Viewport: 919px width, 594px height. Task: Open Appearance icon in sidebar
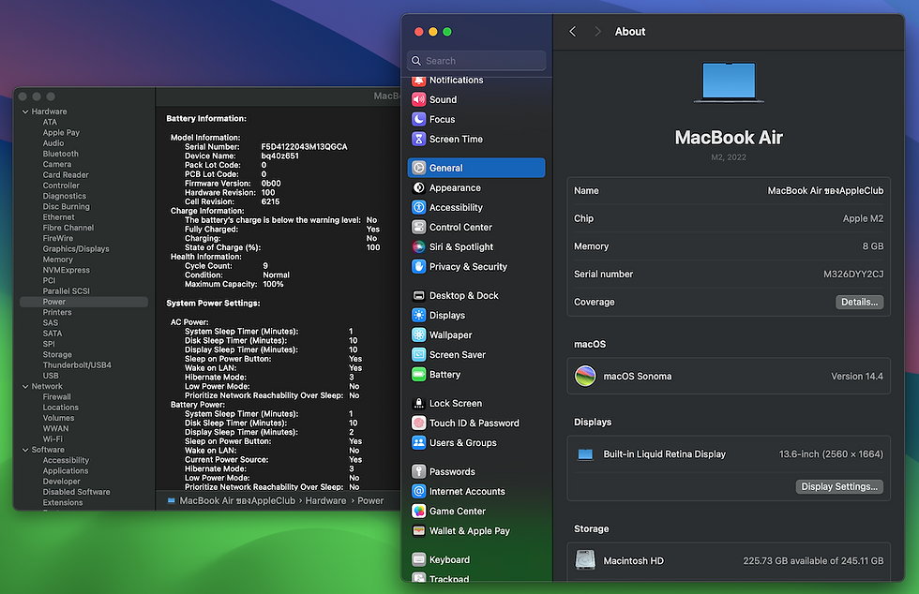click(x=418, y=187)
